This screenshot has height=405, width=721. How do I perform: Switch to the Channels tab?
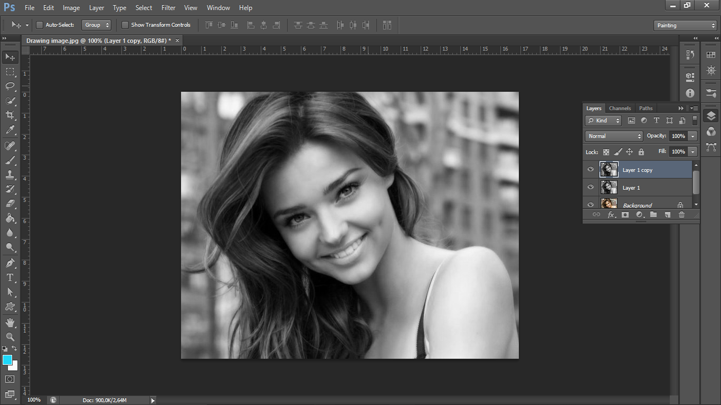pyautogui.click(x=620, y=108)
